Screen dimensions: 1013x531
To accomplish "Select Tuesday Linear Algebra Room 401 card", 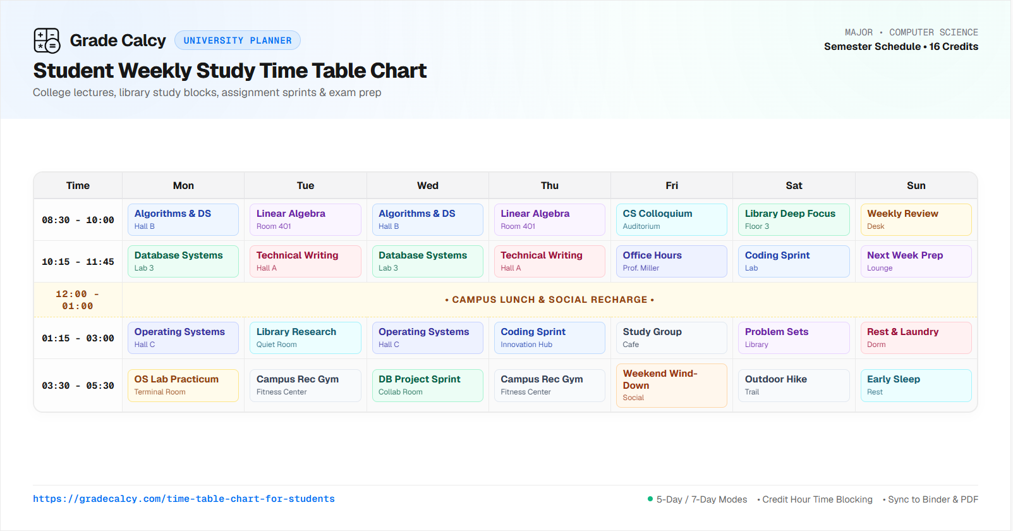I will click(x=305, y=219).
